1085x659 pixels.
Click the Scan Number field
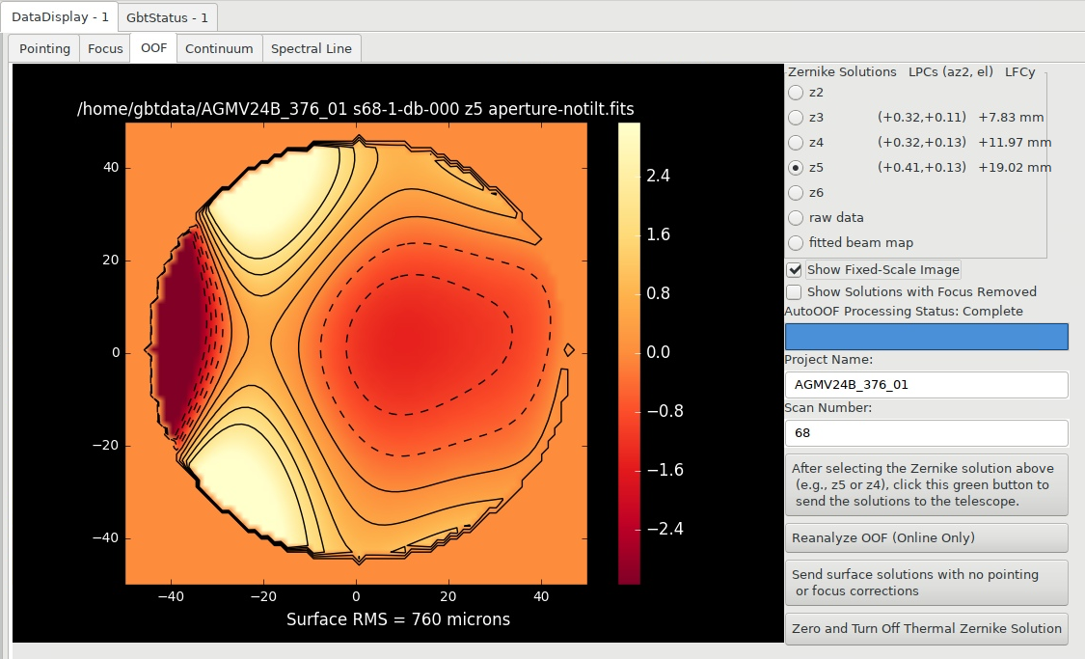tap(927, 433)
